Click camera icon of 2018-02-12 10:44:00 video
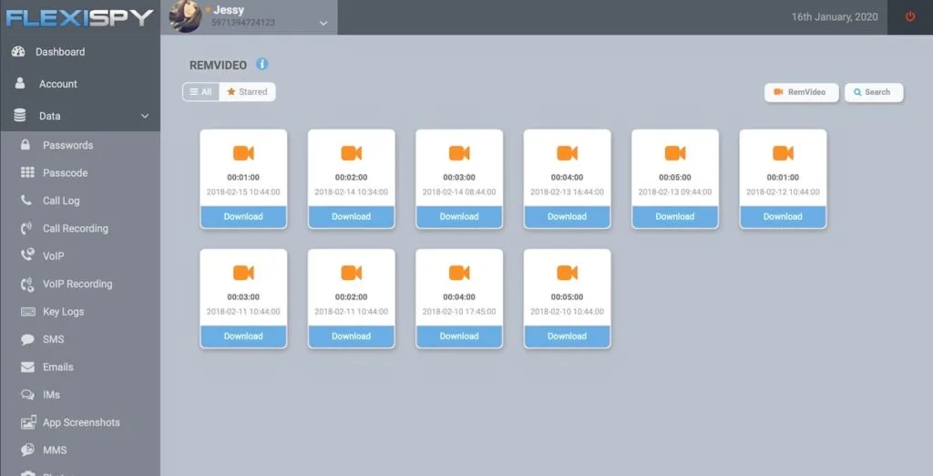The height and width of the screenshot is (476, 933). 783,153
